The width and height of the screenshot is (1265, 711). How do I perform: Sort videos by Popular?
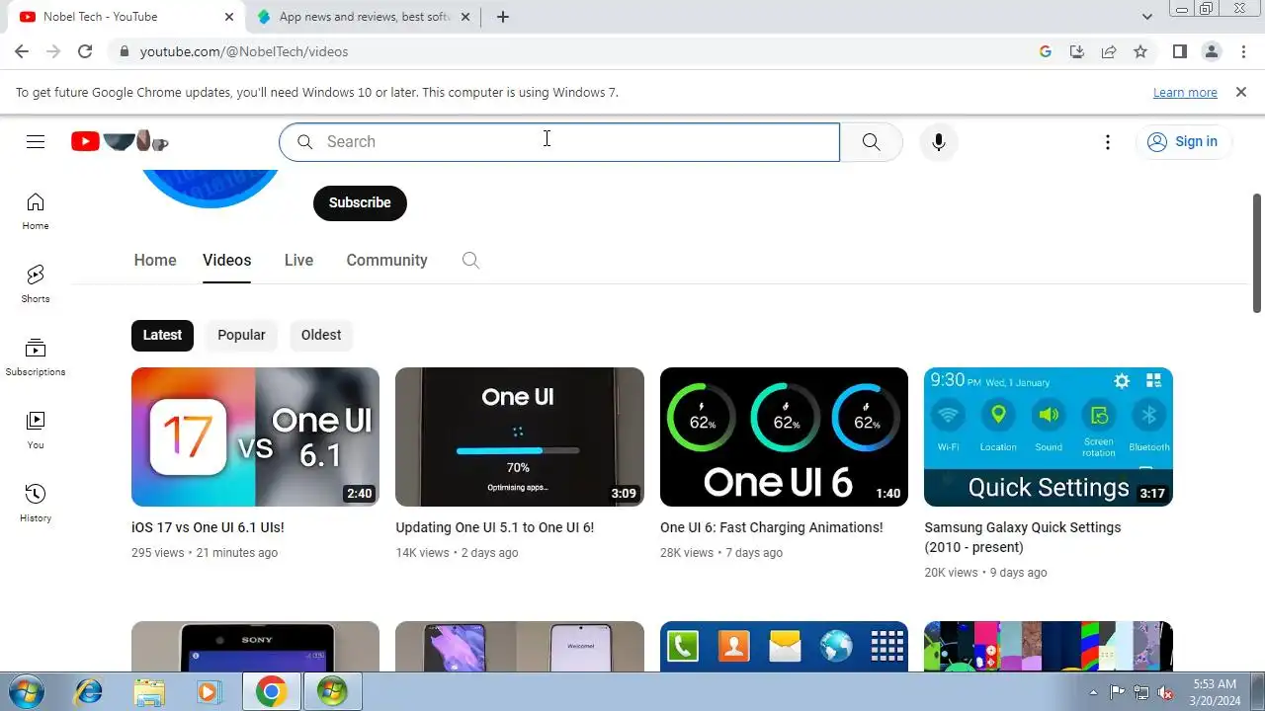[x=241, y=335]
